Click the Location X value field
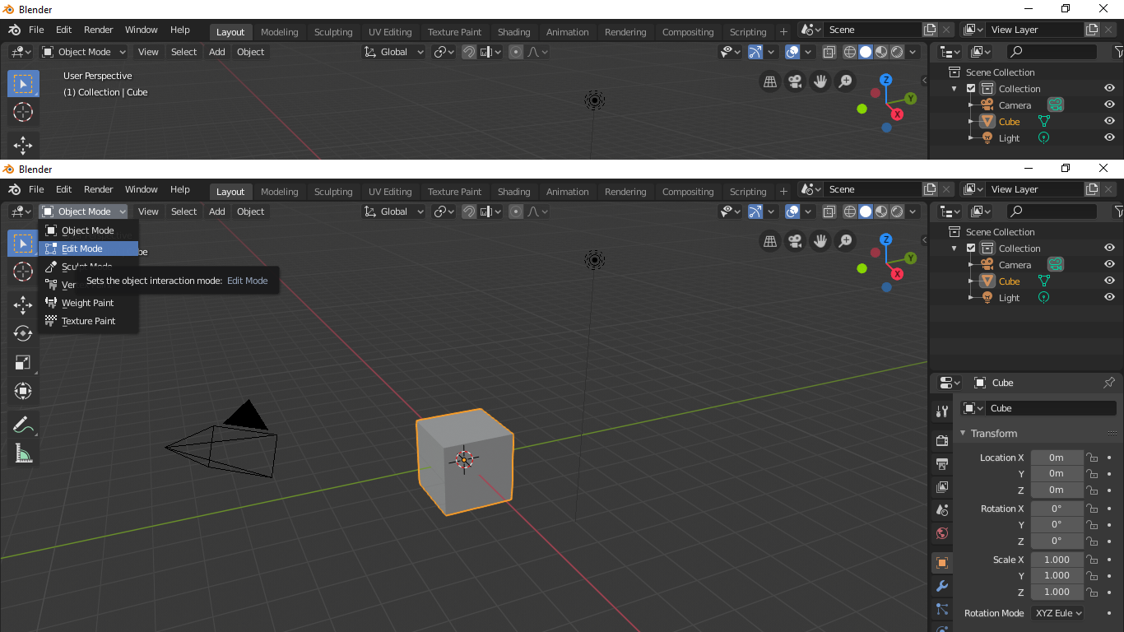This screenshot has height=632, width=1124. coord(1057,458)
